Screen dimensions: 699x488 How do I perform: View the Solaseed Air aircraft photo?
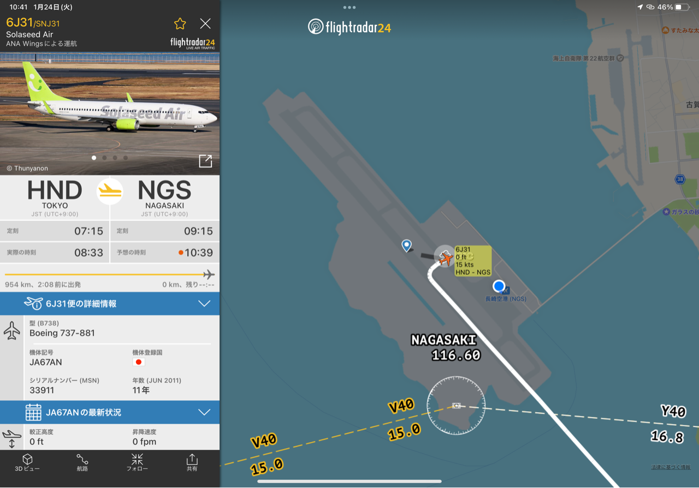coord(110,114)
